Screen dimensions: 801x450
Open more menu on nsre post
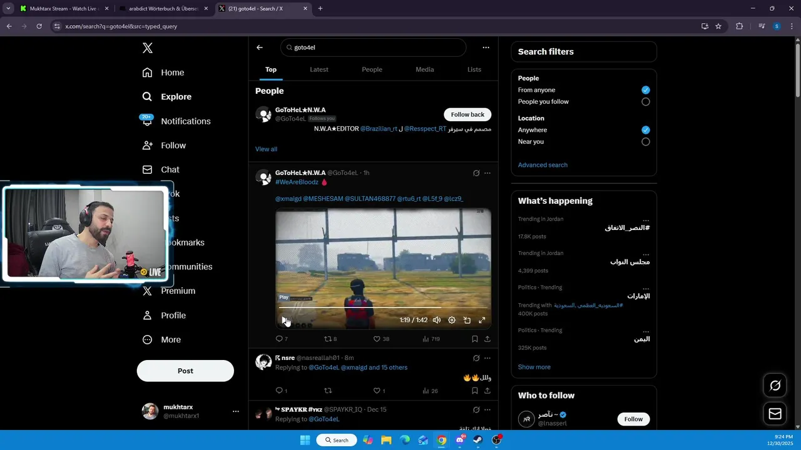point(487,358)
